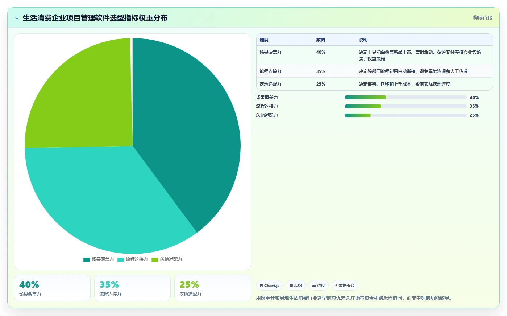Click the 流程连接力 35% progress bar
The image size is (507, 316).
pyautogui.click(x=406, y=106)
